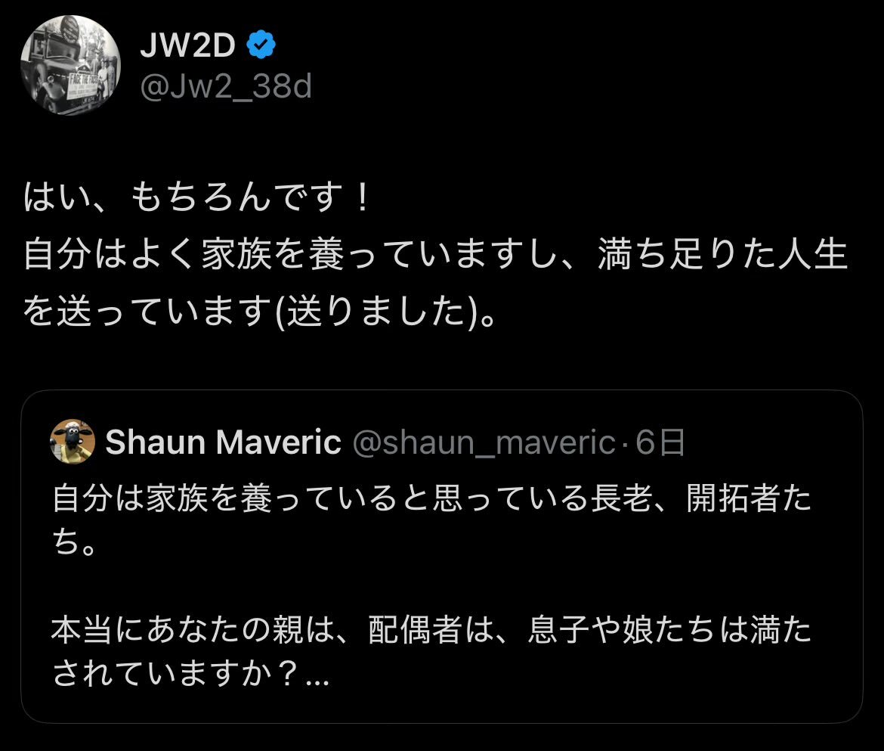The height and width of the screenshot is (751, 884).
Task: Open JW2D's round profile avatar
Action: tap(70, 66)
